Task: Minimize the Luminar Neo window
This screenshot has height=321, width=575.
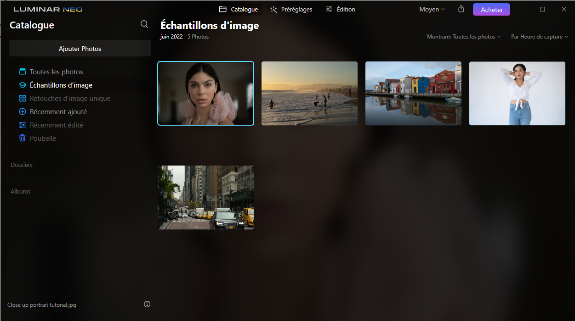Action: (521, 9)
